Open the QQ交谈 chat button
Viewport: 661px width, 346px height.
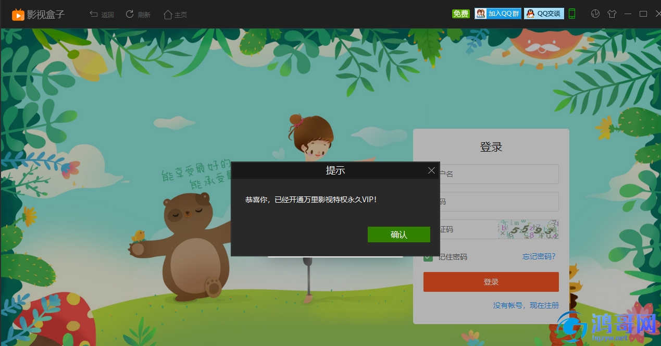click(x=544, y=14)
